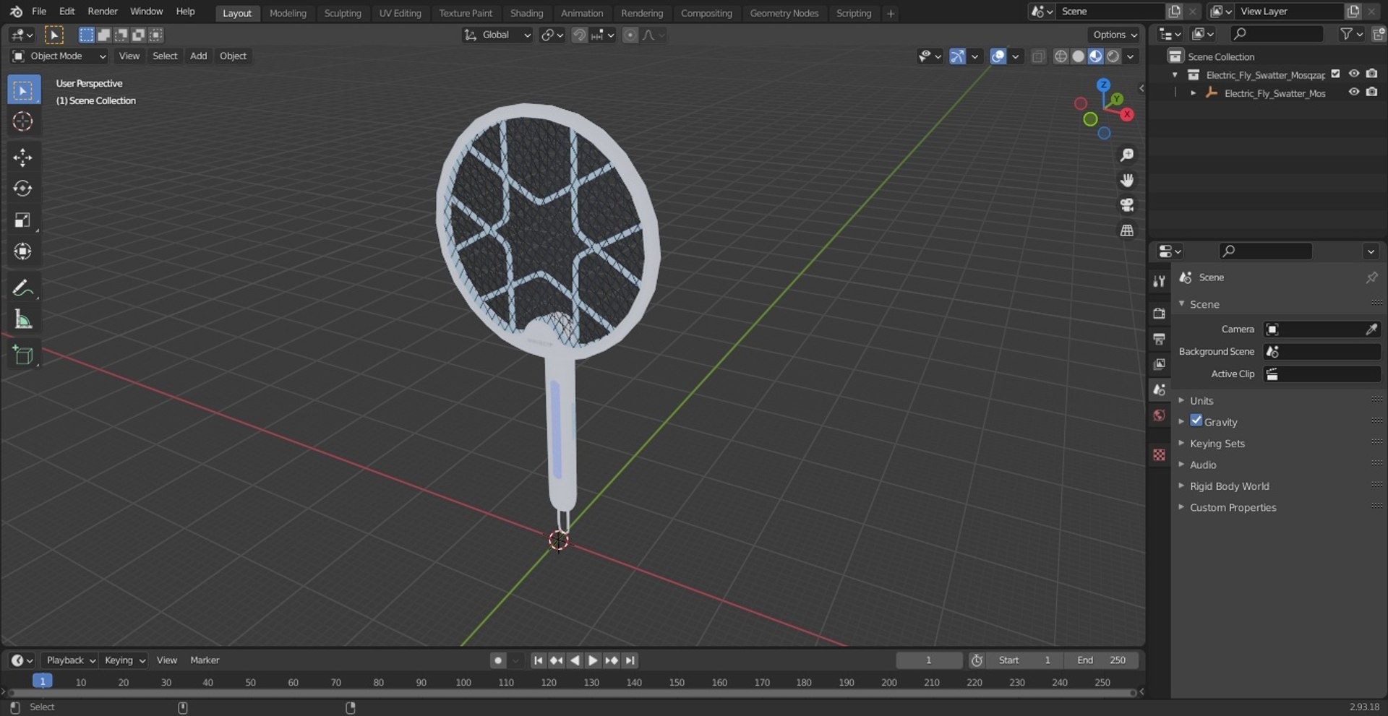Activate the Move tool

coord(22,158)
